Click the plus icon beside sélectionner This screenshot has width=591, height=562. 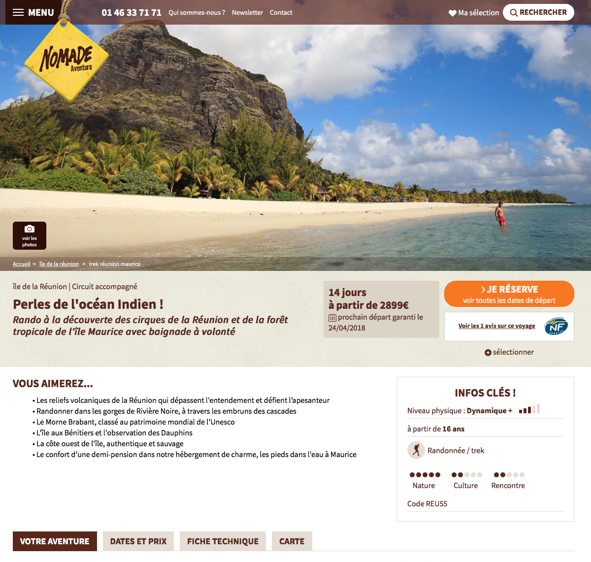click(488, 353)
